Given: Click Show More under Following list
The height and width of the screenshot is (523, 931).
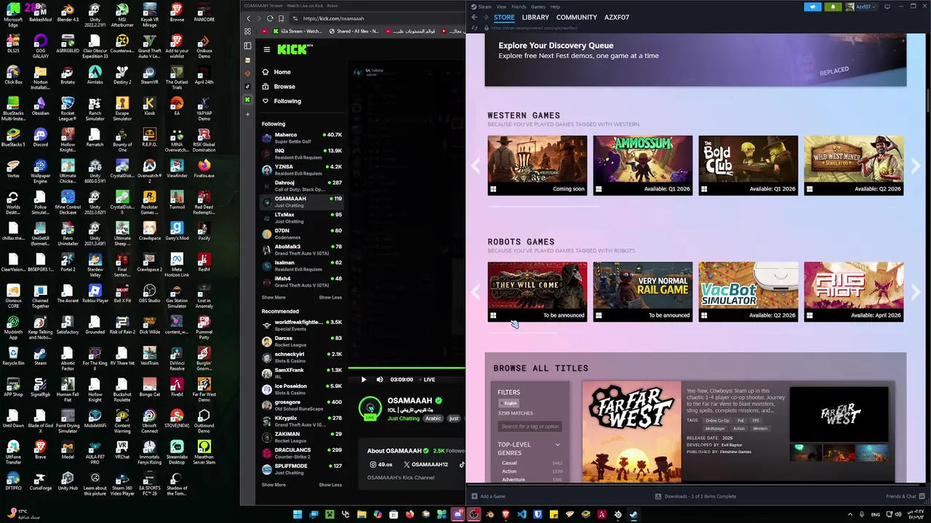Looking at the screenshot, I should point(273,297).
